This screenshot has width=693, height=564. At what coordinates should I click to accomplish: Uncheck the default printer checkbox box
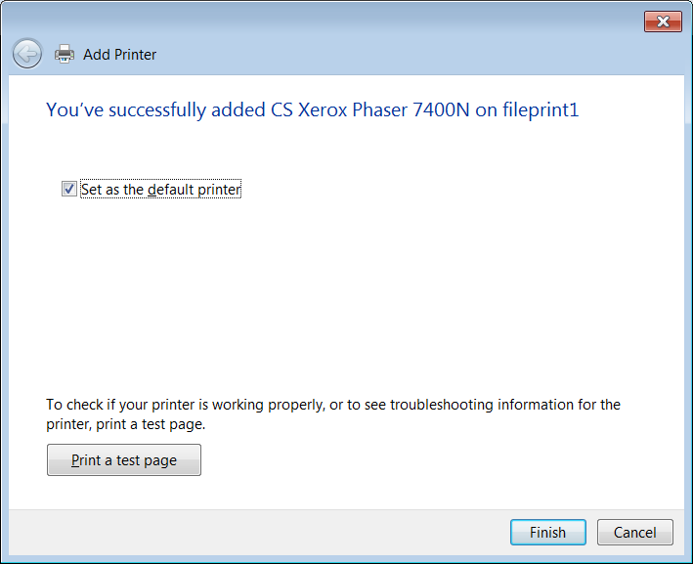[69, 189]
